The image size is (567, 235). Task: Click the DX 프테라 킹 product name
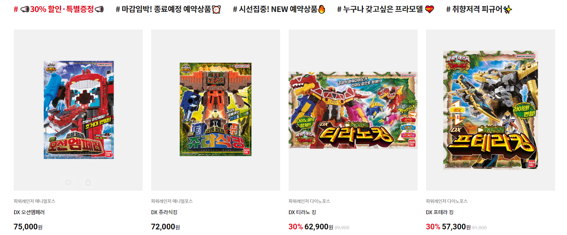[x=440, y=212]
